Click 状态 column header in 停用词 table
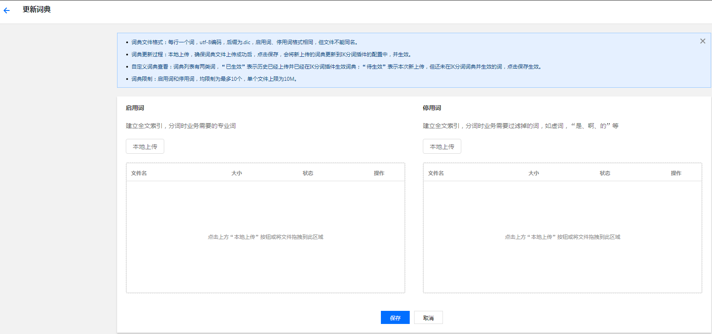 tap(605, 173)
